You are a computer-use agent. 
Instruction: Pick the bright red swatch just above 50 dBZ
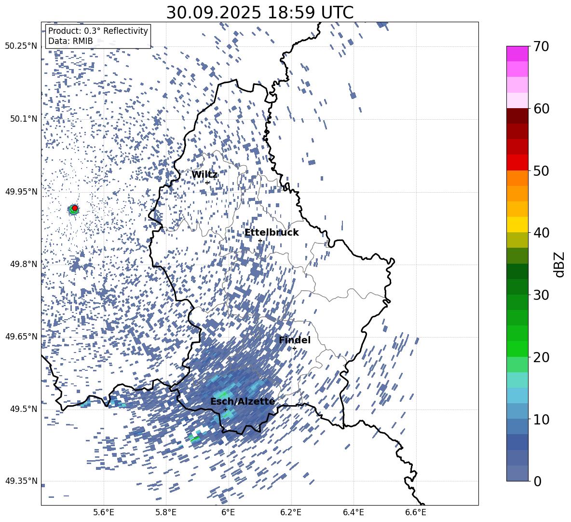coord(517,163)
